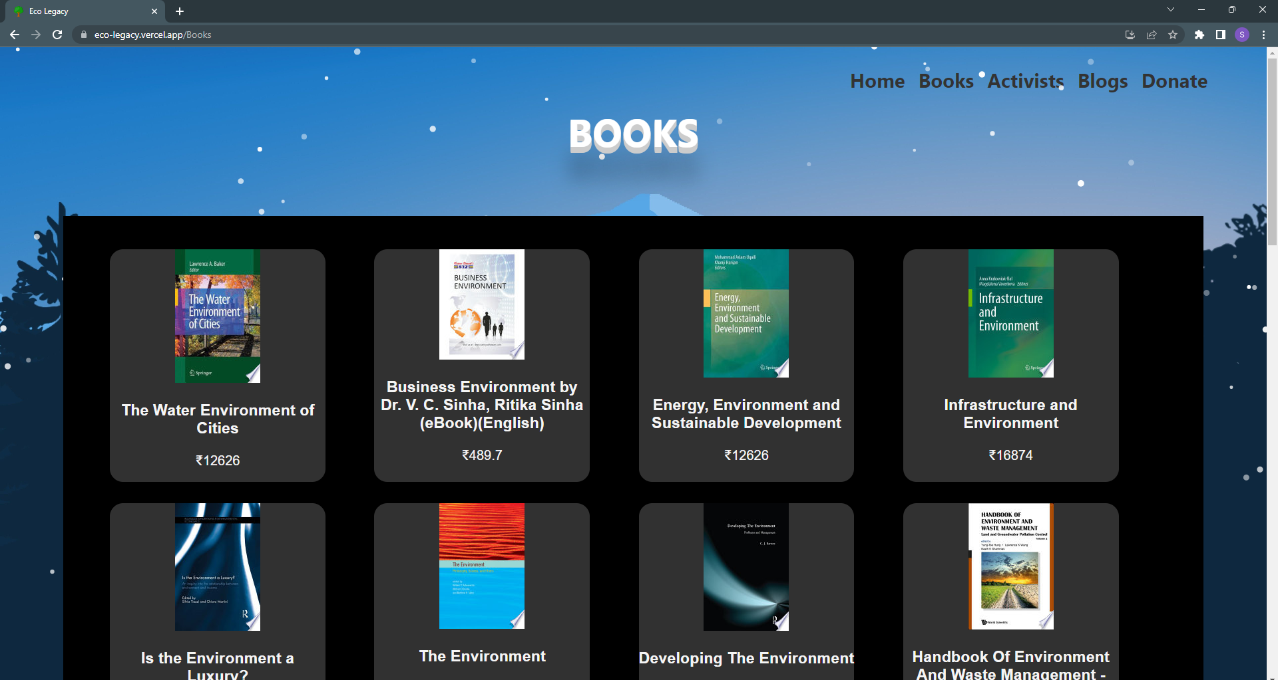Click the address bar URL field
This screenshot has width=1278, height=680.
coord(599,35)
